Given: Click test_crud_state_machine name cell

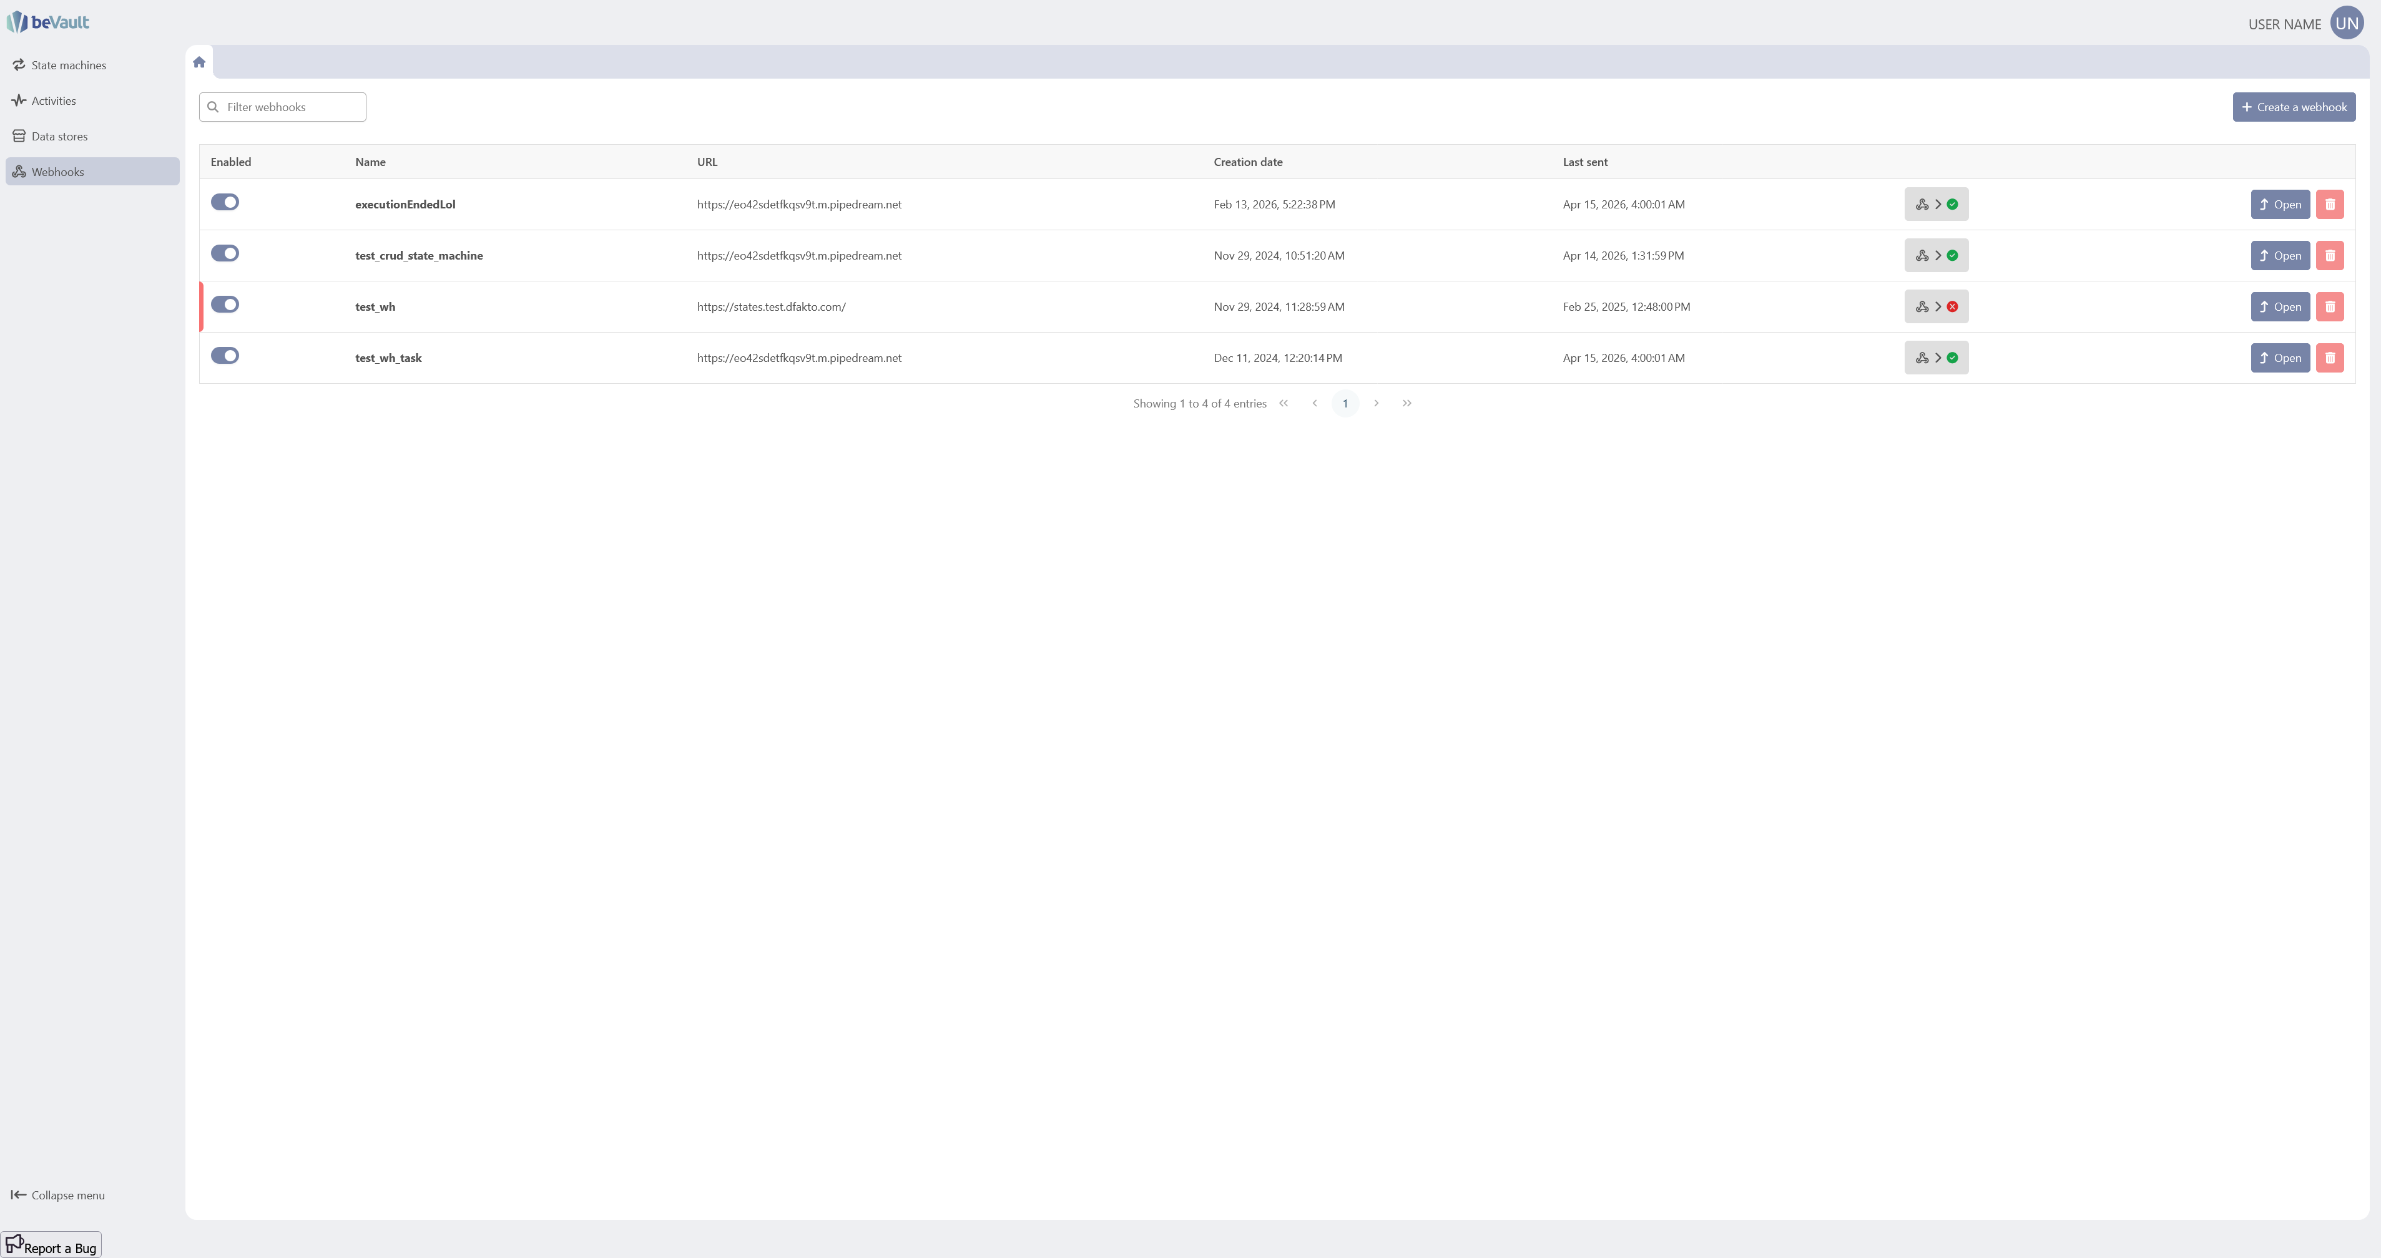Looking at the screenshot, I should click(419, 256).
